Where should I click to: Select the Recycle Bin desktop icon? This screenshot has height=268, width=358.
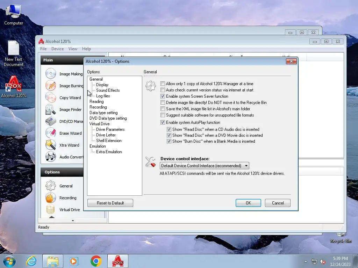pyautogui.click(x=341, y=238)
